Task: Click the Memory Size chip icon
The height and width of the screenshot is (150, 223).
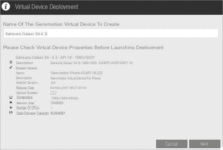Action: pyautogui.click(x=11, y=102)
